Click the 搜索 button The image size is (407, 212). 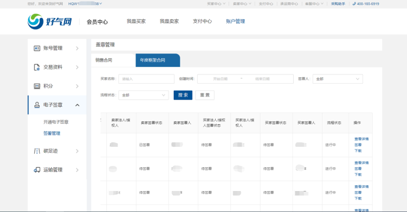coord(183,95)
